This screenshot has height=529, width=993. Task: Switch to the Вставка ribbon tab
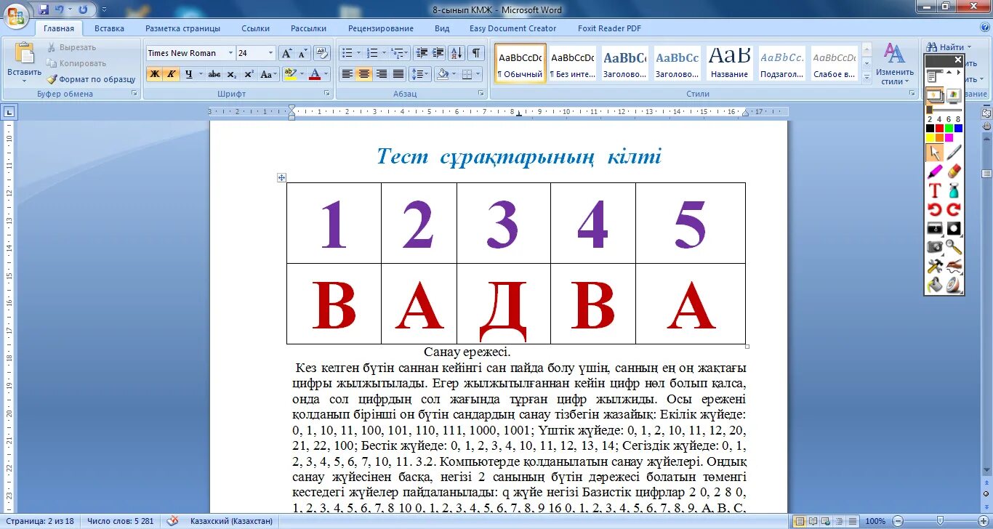[x=110, y=28]
